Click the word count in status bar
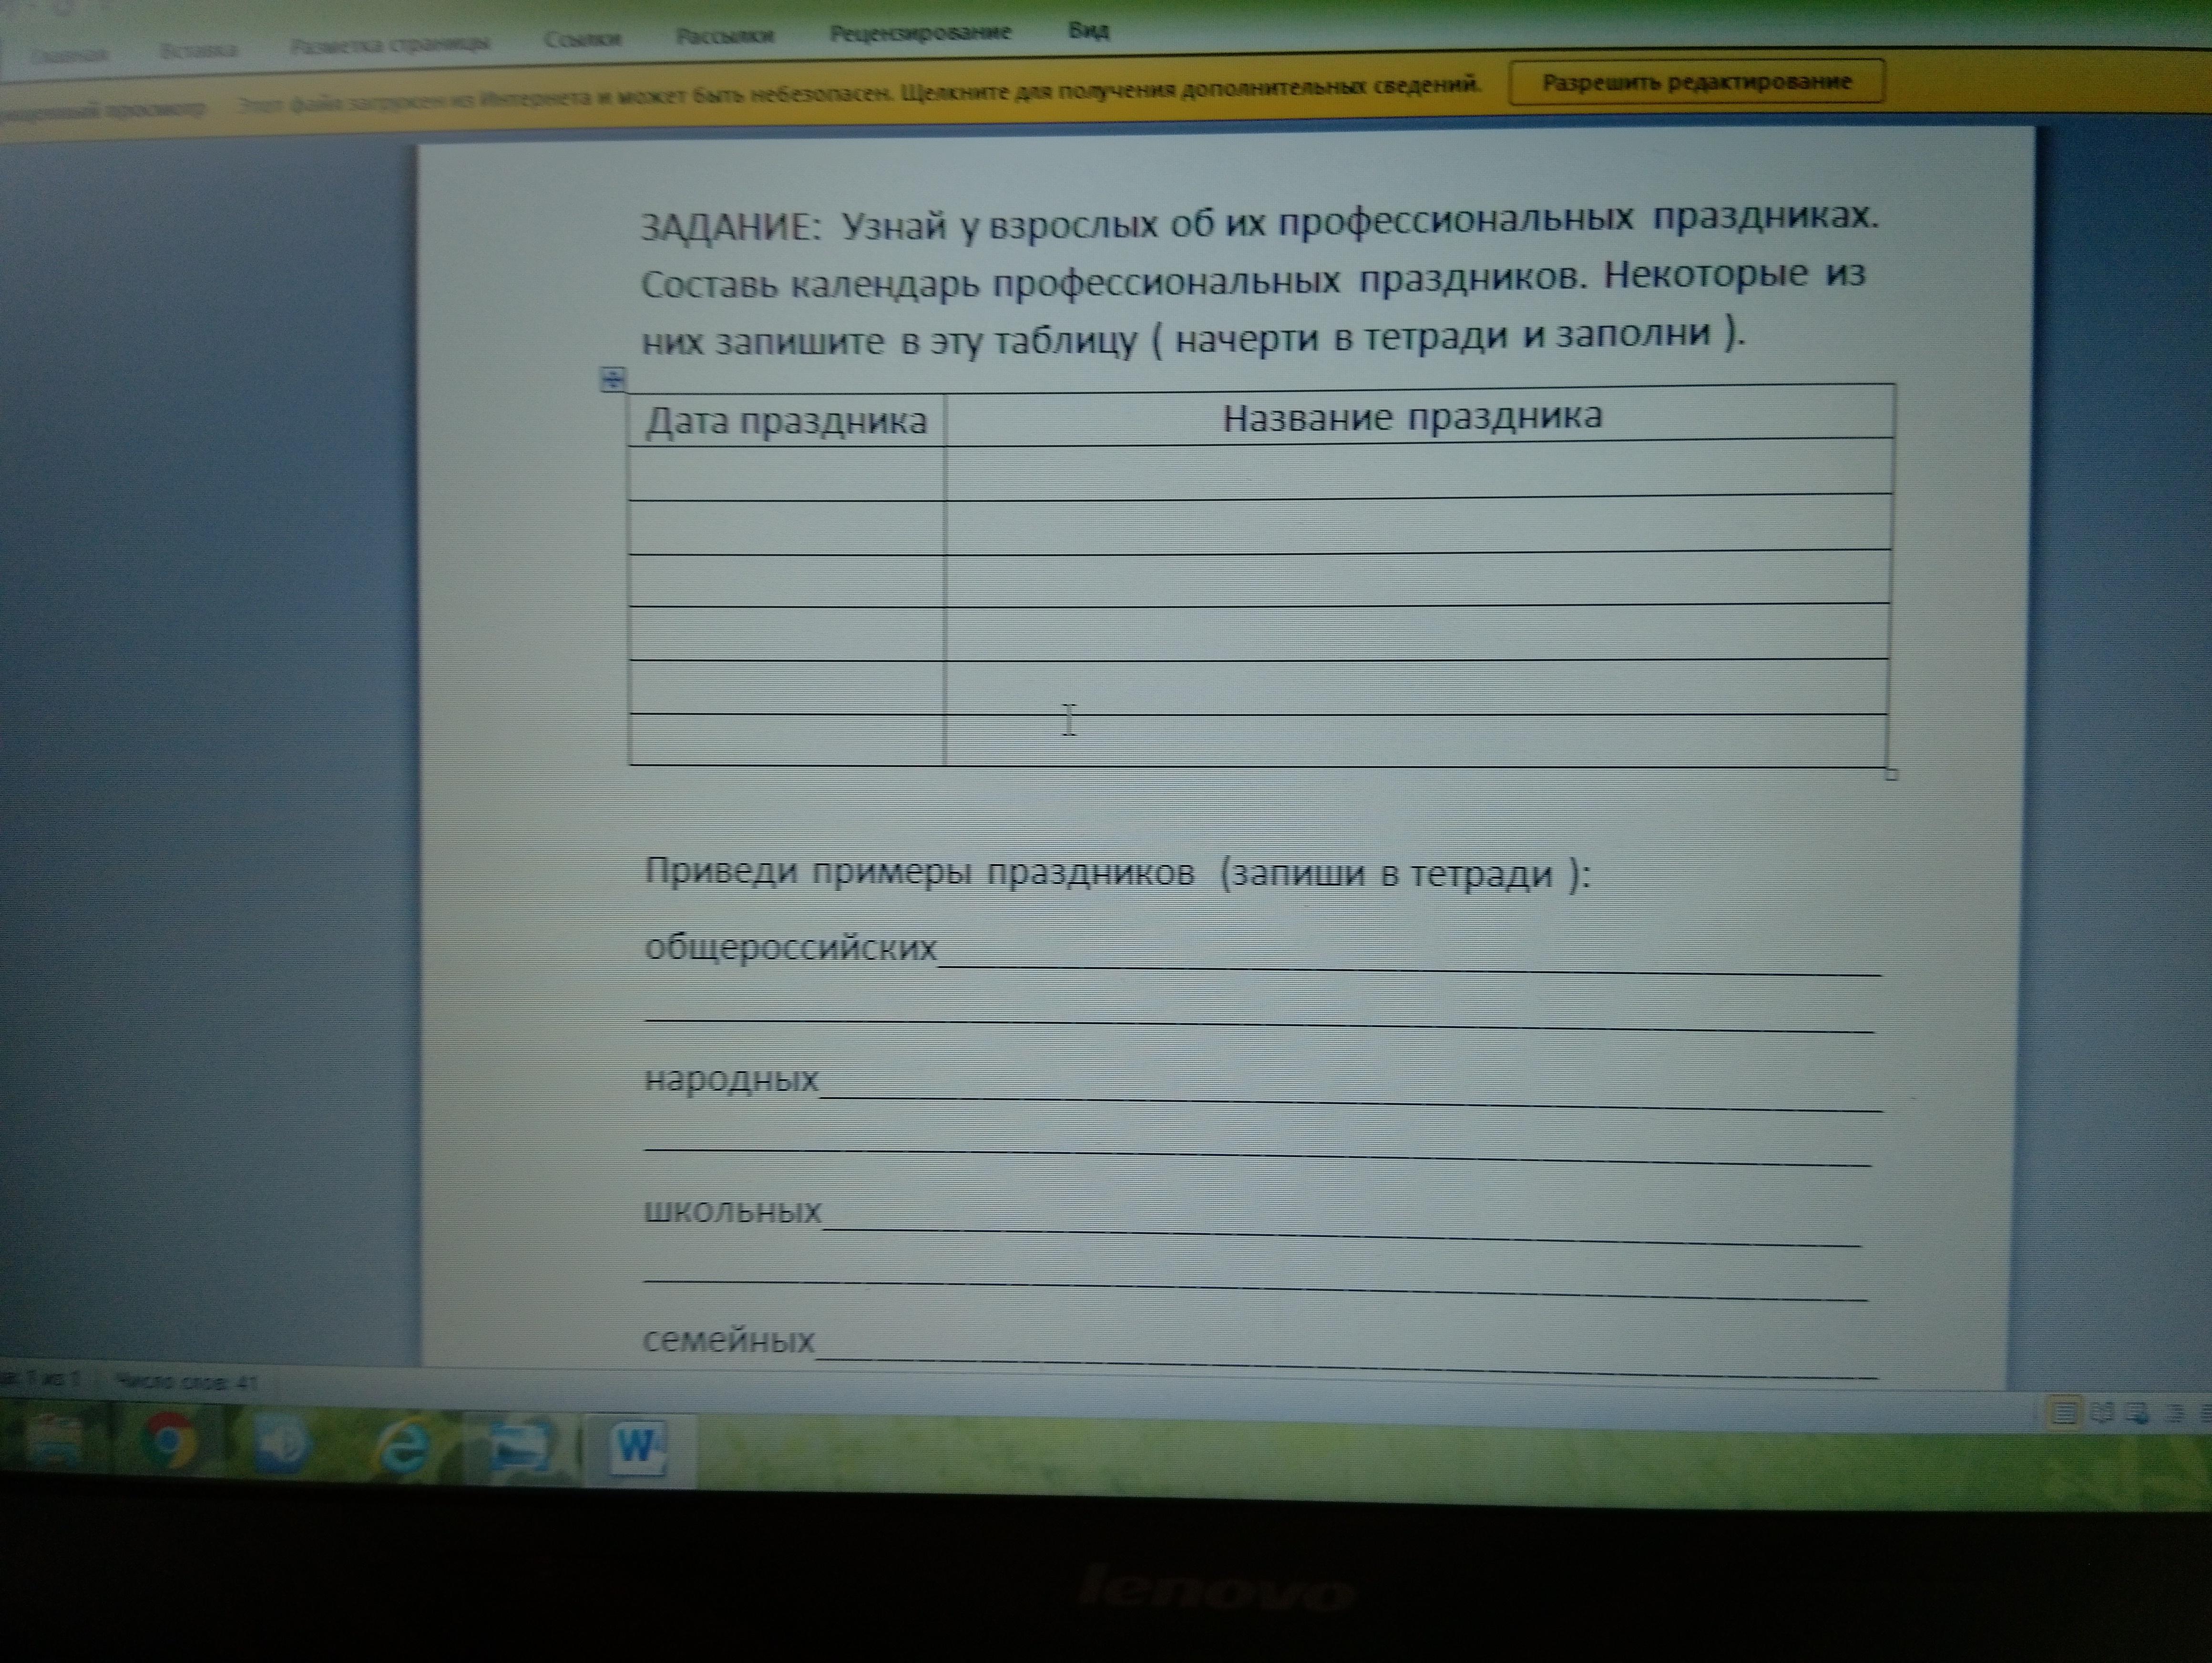Screen dimensions: 2212x1663 (x=187, y=1383)
